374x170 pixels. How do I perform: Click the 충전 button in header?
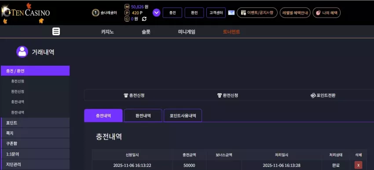pos(172,13)
